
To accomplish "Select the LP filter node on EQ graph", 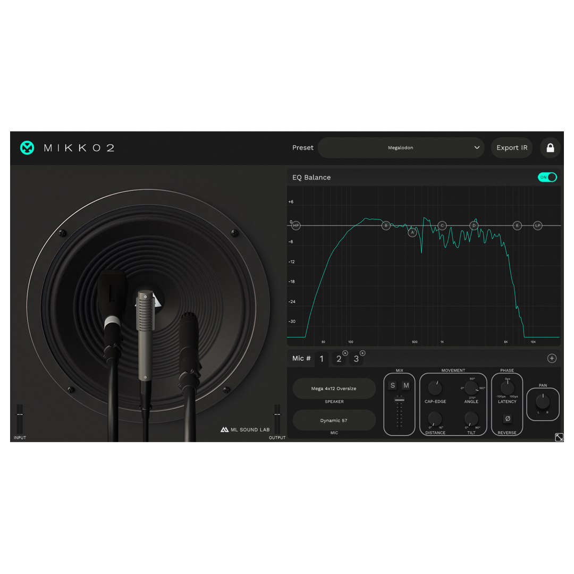I will [538, 225].
